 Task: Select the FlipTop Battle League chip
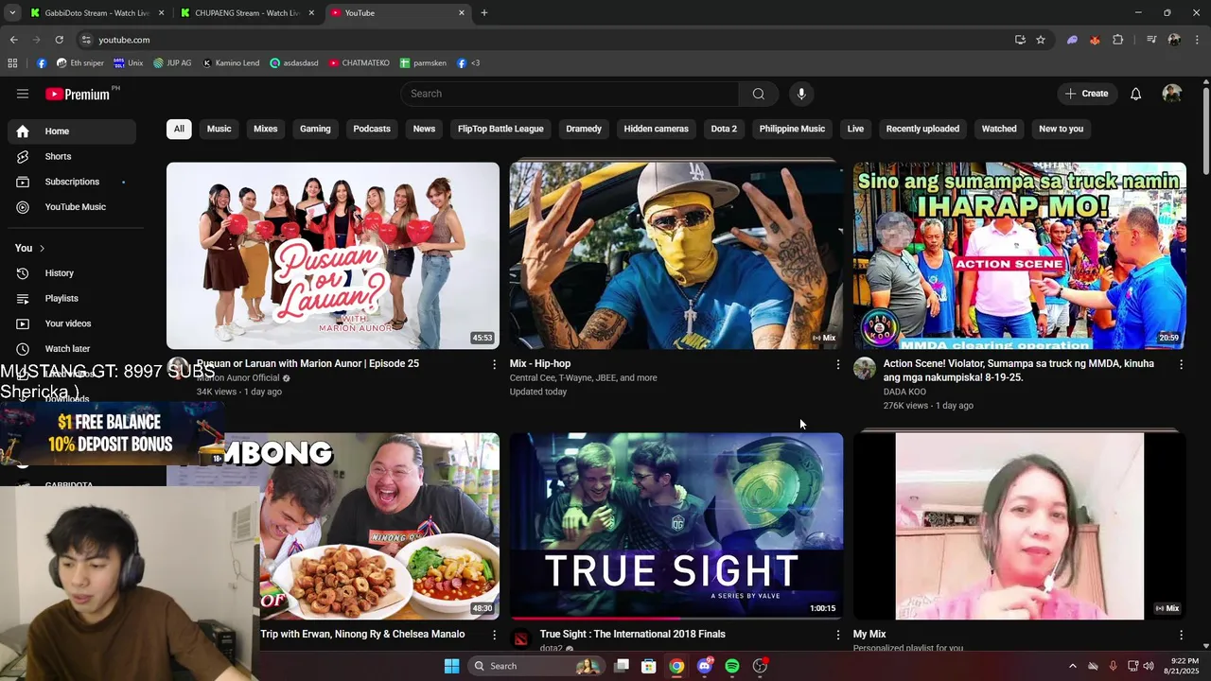point(500,129)
